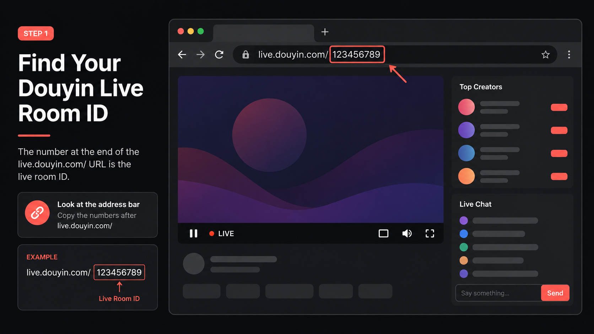
Task: Open a new tab with the plus icon
Action: (325, 32)
